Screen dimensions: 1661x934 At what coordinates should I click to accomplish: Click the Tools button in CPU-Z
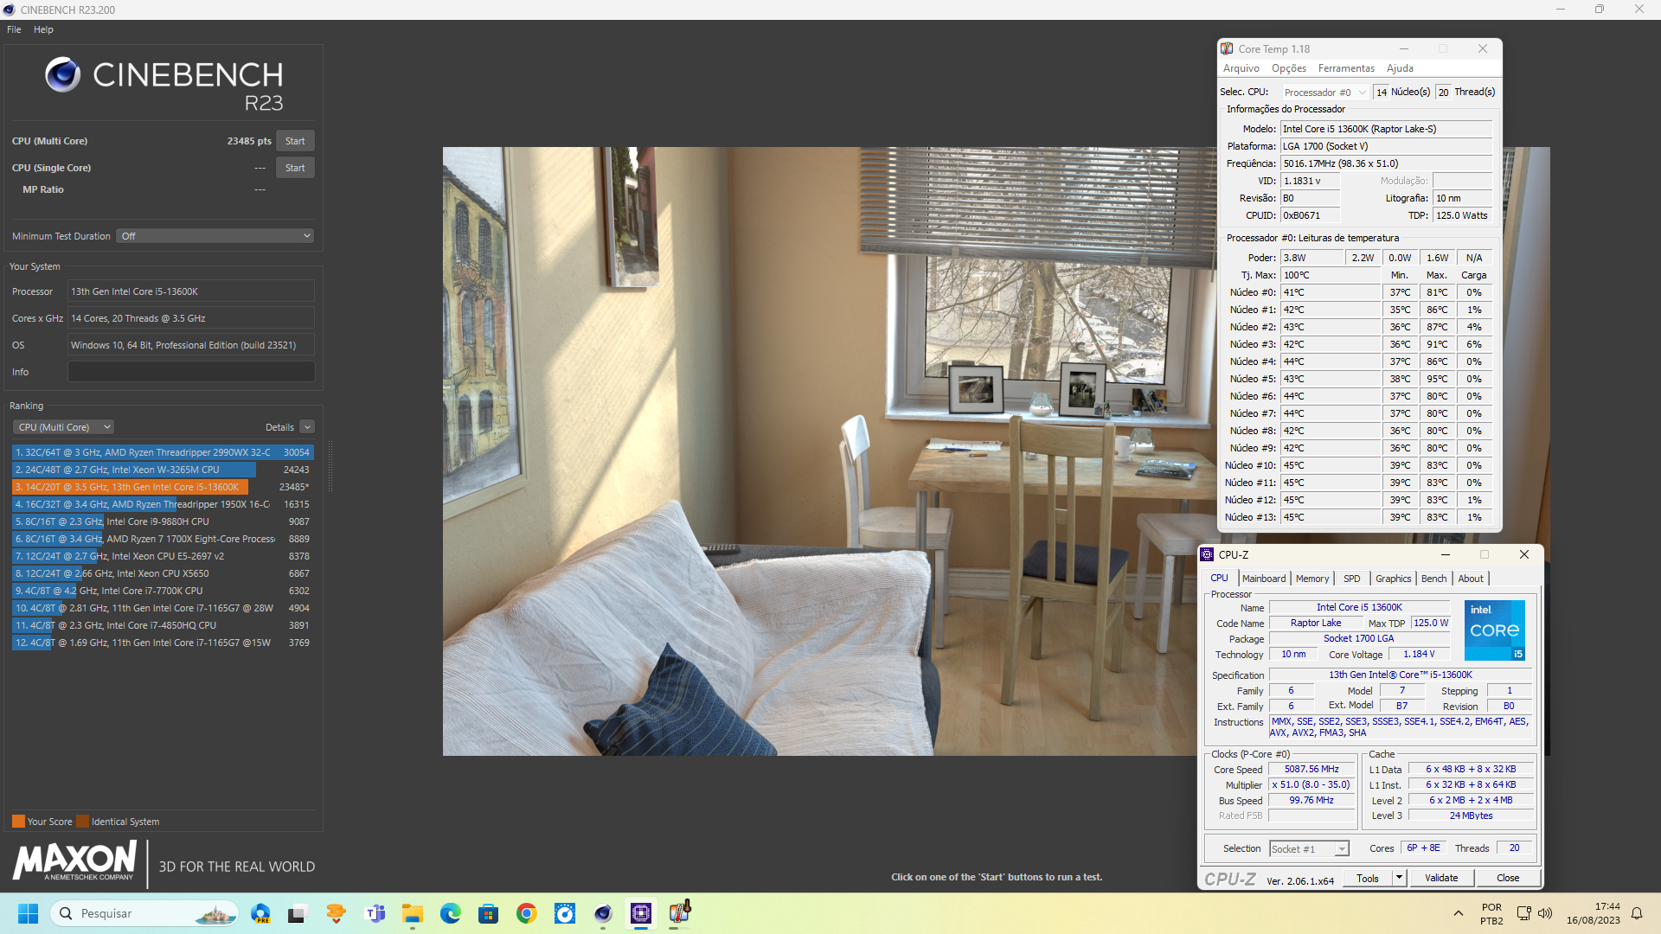point(1368,878)
